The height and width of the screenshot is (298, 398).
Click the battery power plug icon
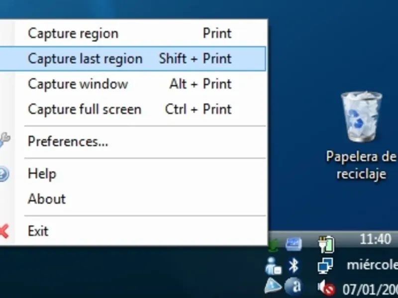pyautogui.click(x=326, y=244)
